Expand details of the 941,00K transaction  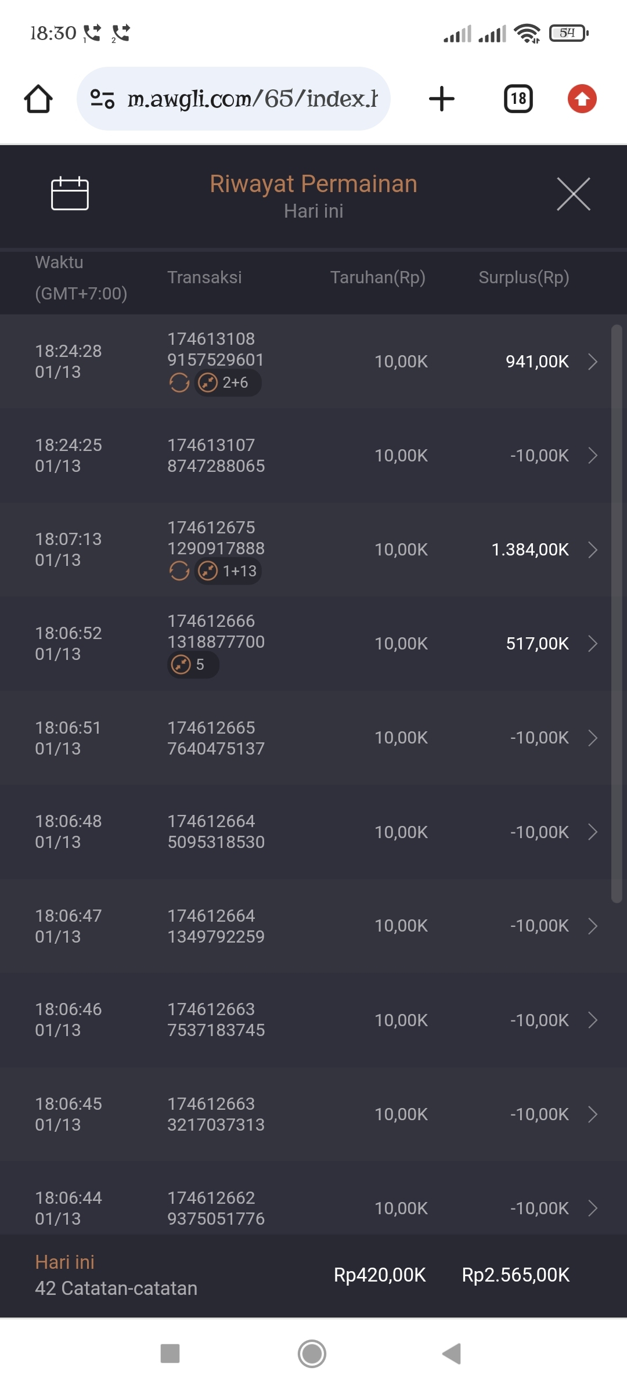592,362
